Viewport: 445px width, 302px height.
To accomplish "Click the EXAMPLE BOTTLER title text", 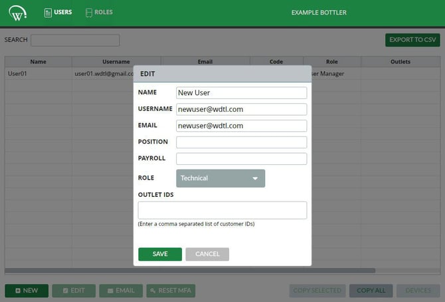I will [319, 13].
